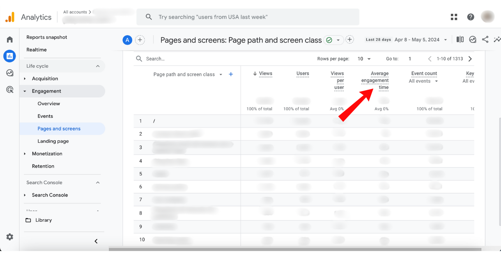Click the horizontal scrollbar at bottom
This screenshot has height=257, width=501.
295,249
